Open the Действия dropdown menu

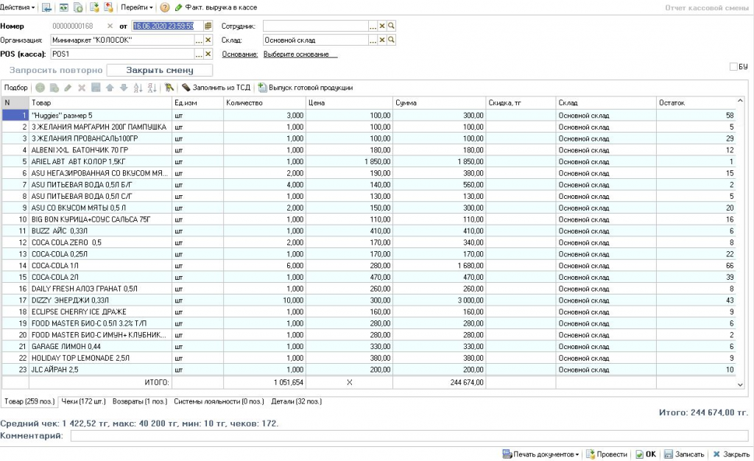click(x=18, y=7)
